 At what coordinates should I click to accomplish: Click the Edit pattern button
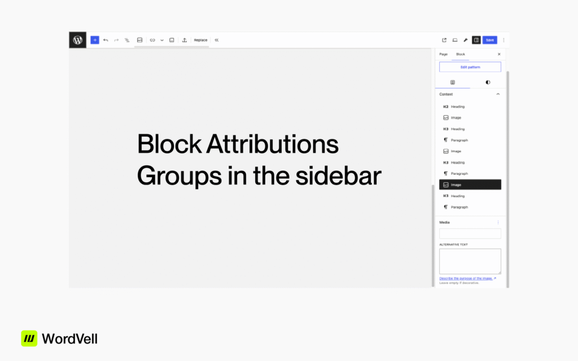click(470, 67)
